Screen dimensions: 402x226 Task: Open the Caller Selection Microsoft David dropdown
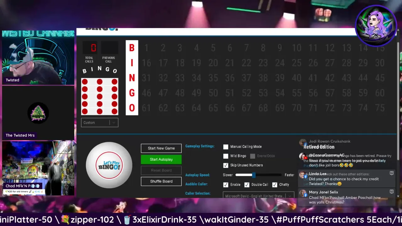click(258, 195)
